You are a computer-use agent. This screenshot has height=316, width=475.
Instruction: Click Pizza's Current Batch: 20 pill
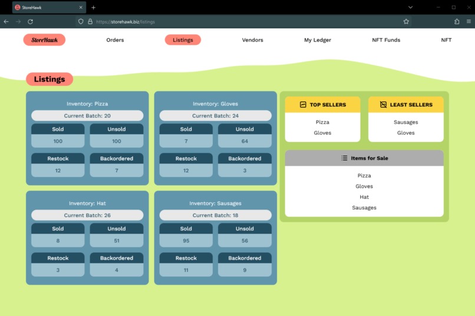point(87,115)
